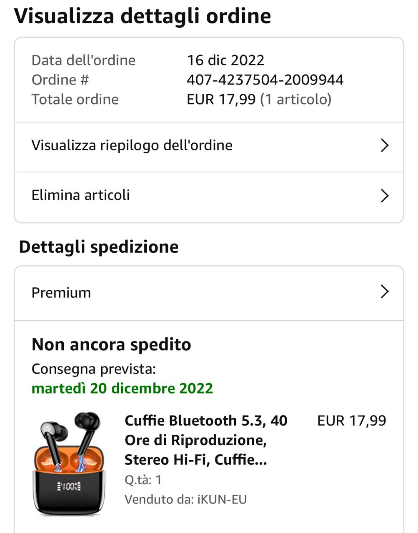This screenshot has height=533, width=418.
Task: Tap the arrow beside Elimina articoli
Action: 385,195
